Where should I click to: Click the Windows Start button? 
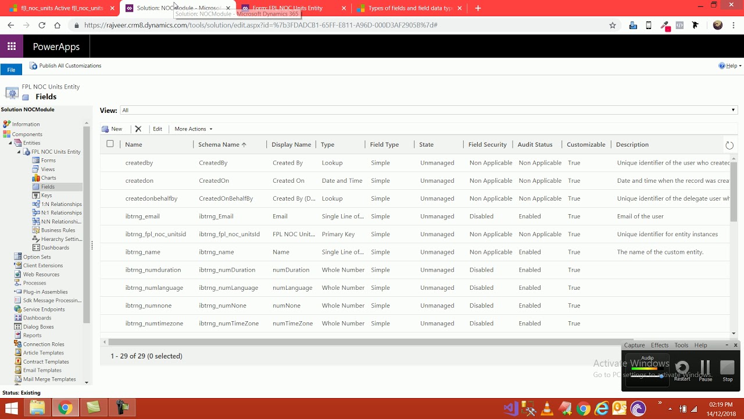tap(12, 408)
